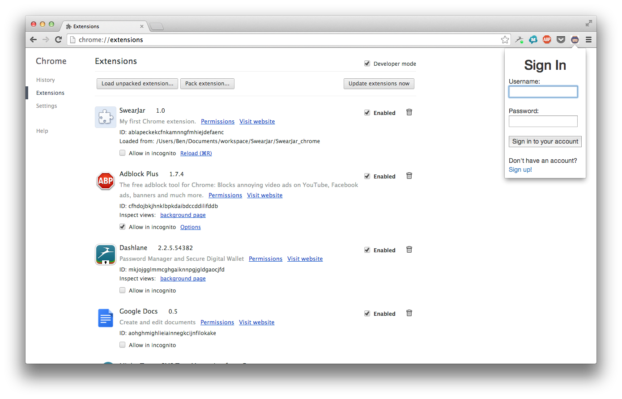Disable the SwearJar Enabled checkbox
Screen dimensions: 622x399
tap(367, 113)
